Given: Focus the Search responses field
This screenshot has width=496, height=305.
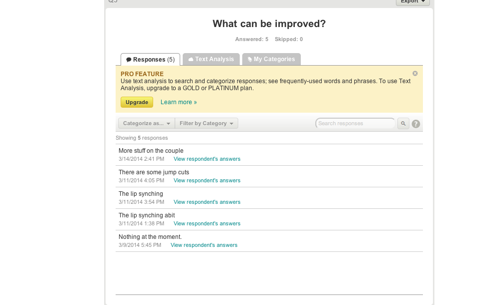Looking at the screenshot, I should pos(355,124).
